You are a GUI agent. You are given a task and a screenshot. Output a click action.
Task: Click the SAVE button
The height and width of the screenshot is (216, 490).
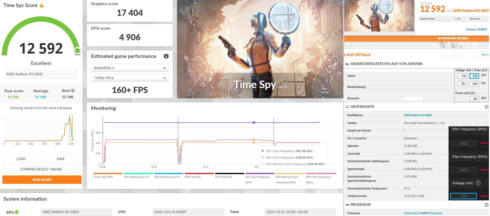point(61,159)
